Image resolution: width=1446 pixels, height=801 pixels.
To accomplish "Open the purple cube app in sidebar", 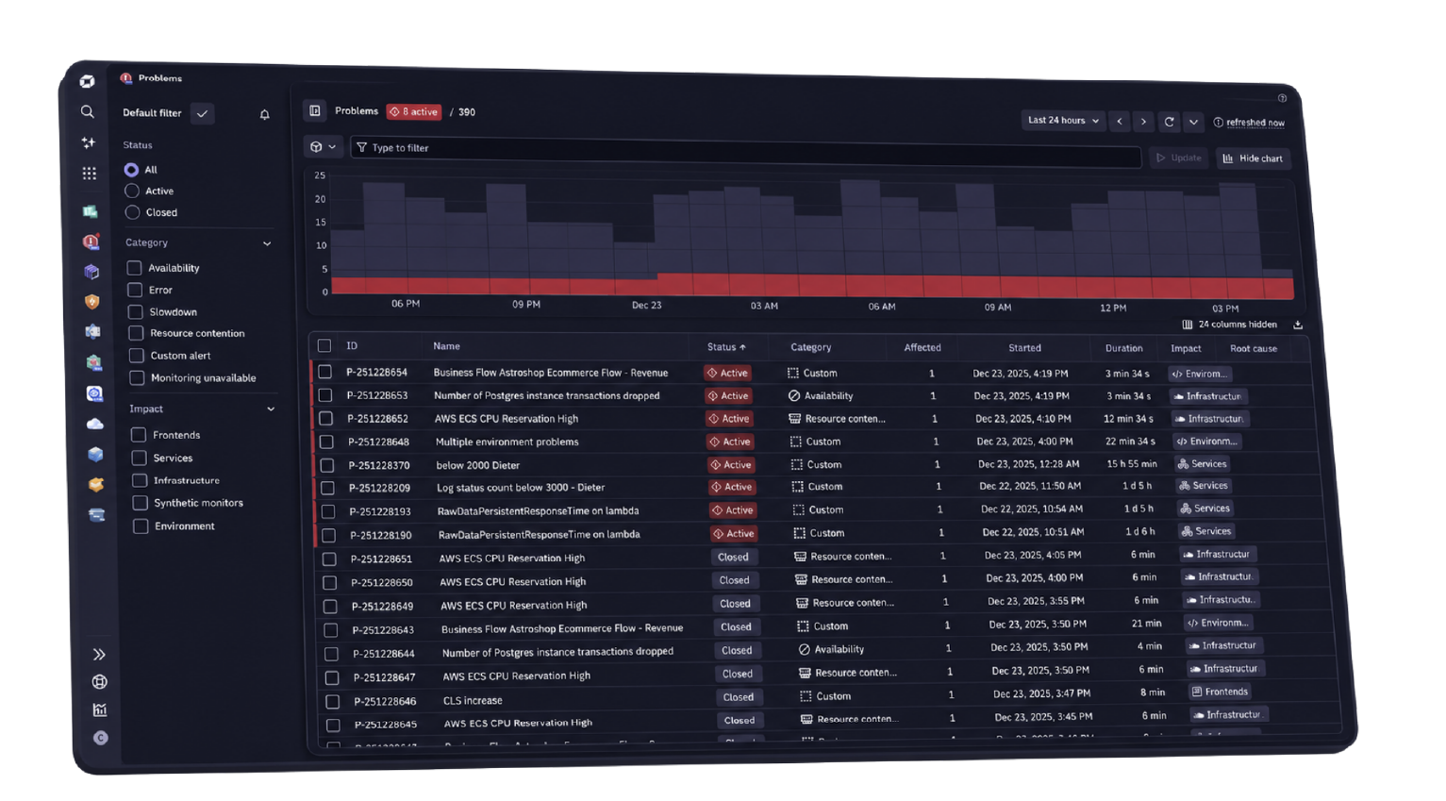I will tap(91, 272).
